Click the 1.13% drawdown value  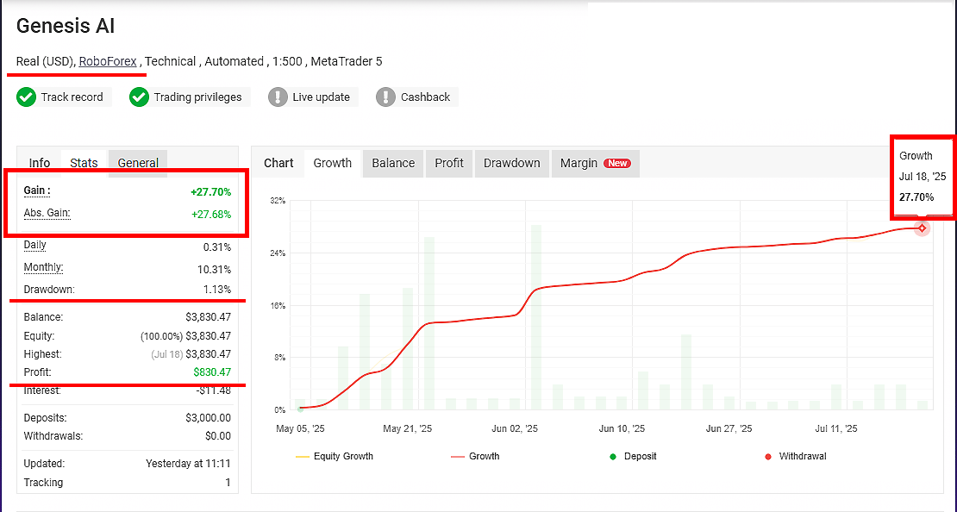click(217, 290)
